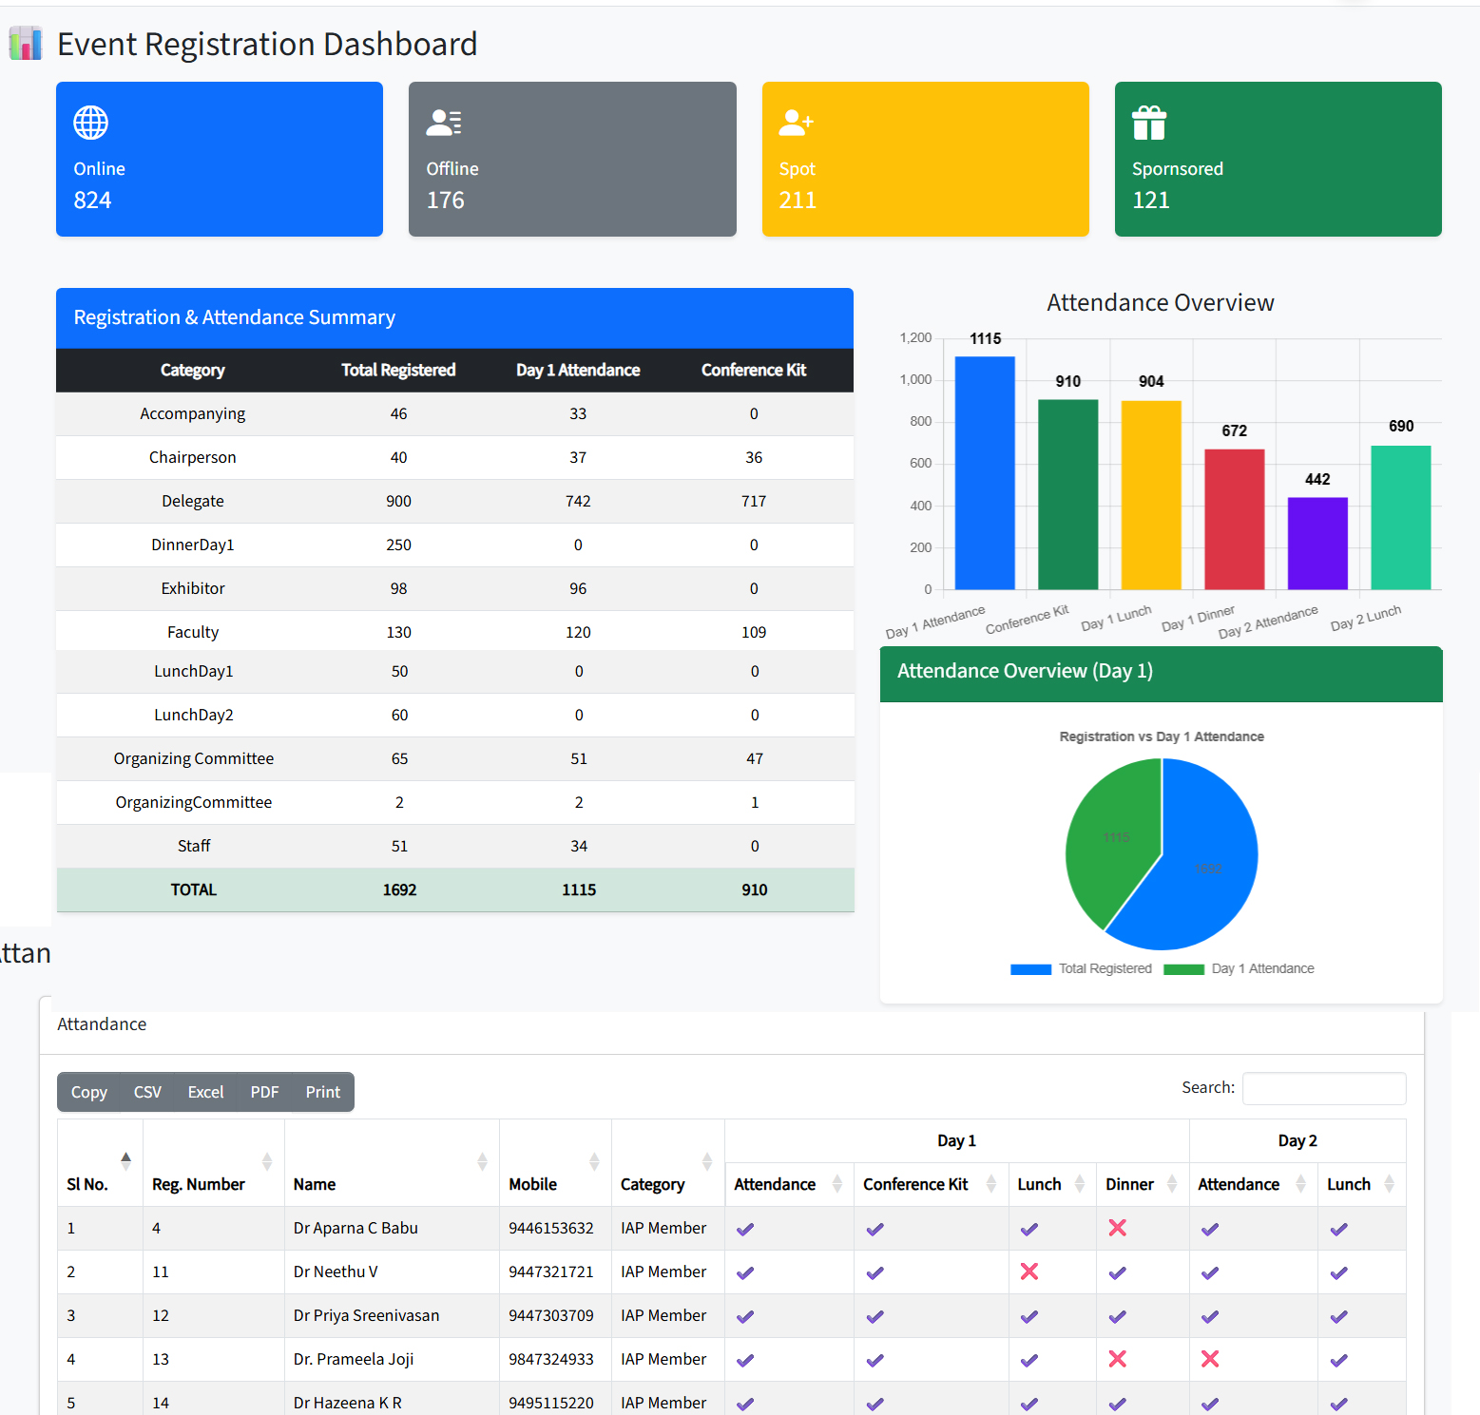
Task: Toggle Dr Aparna C Babu's Day 1 Attendance check
Action: (744, 1228)
